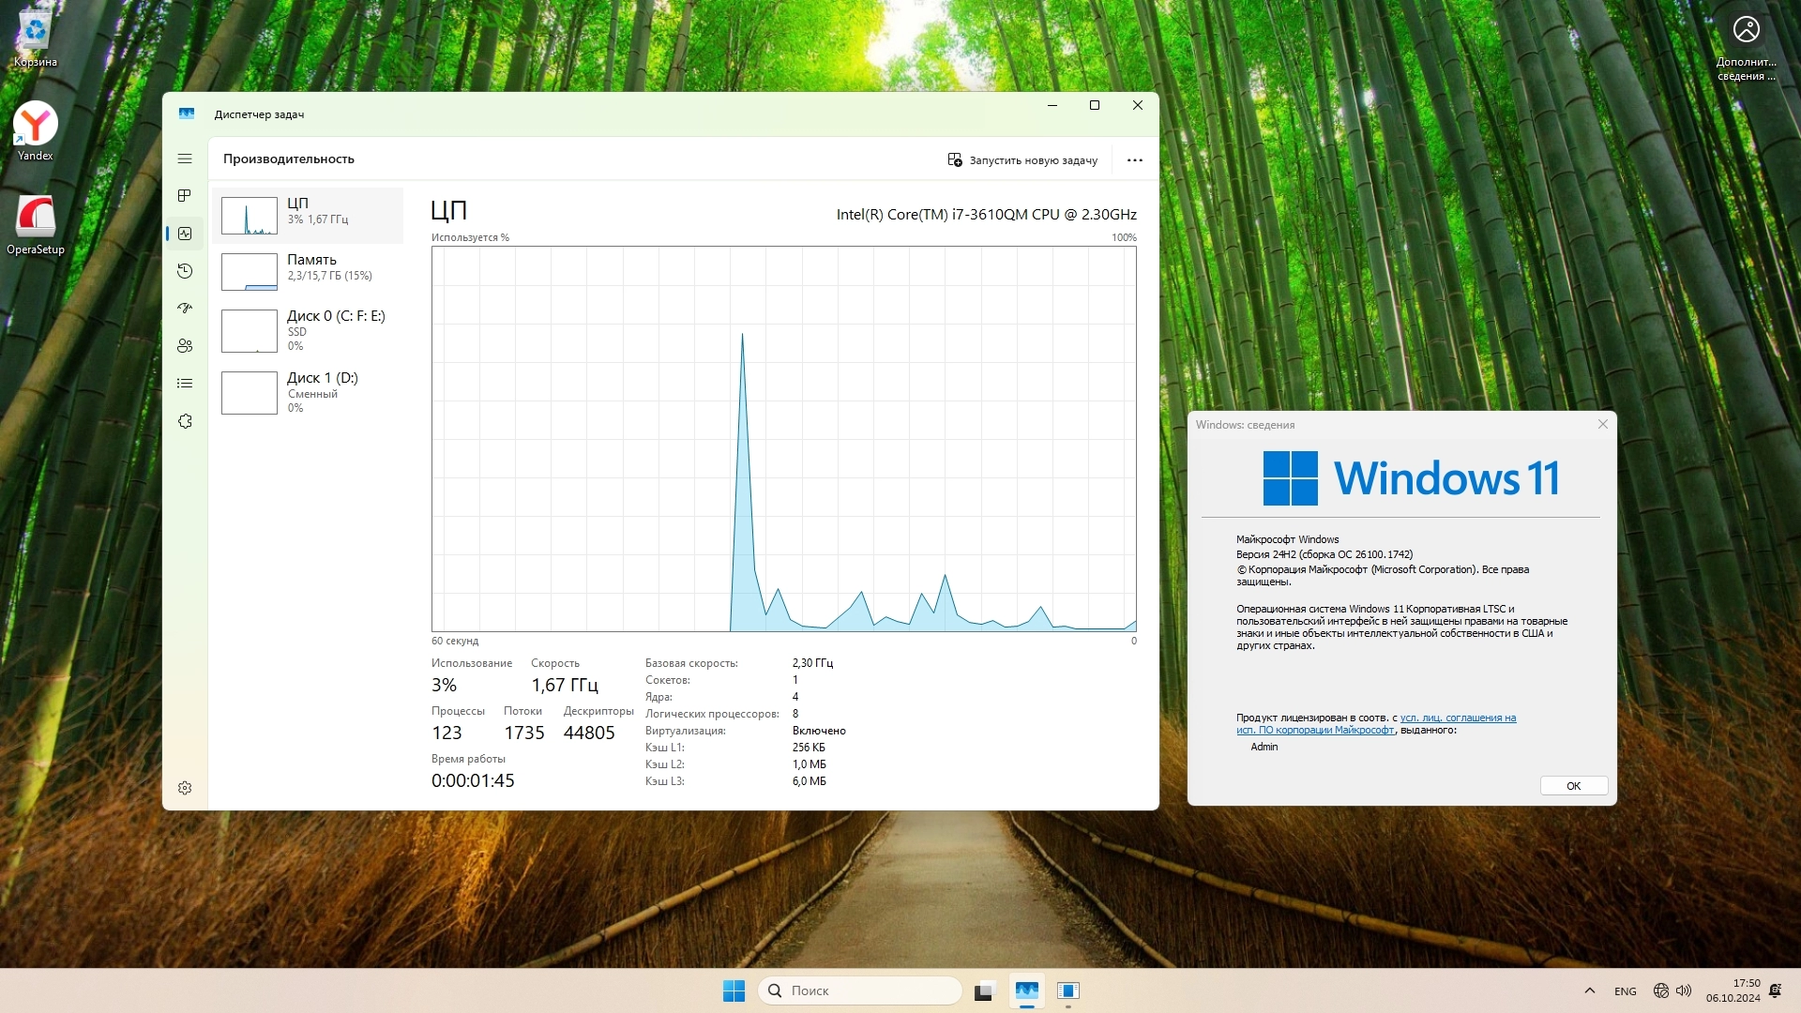Screen dimensions: 1801x1013
Task: Select Disk 1 (D:) removable item
Action: pos(308,392)
